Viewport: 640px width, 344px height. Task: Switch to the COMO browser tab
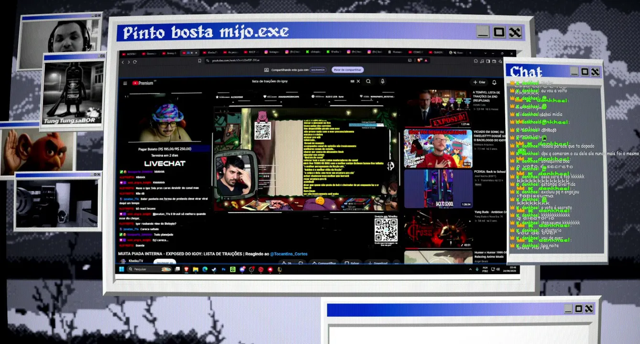click(416, 53)
